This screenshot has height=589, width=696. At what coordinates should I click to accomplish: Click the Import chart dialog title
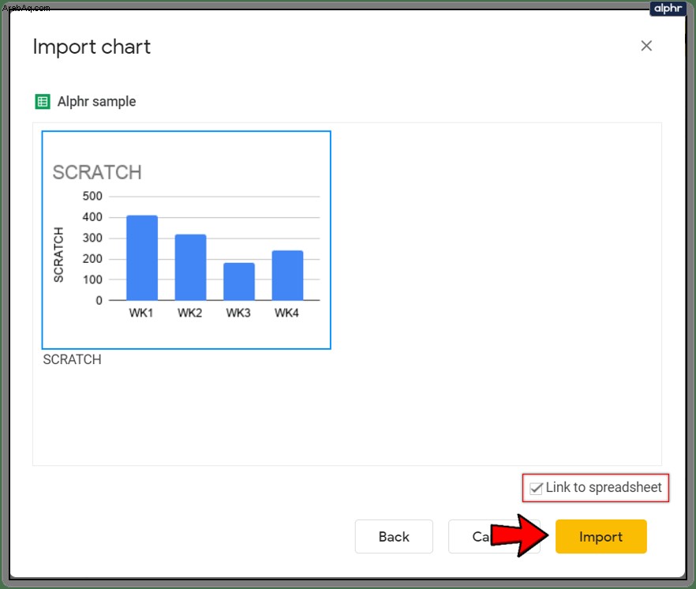[92, 47]
